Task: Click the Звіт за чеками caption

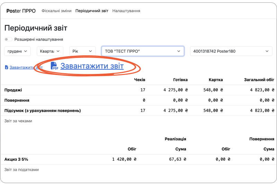Action: pos(18,121)
